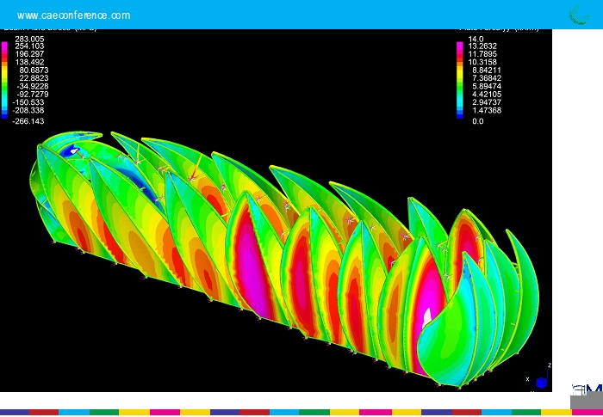Image resolution: width=603 pixels, height=417 pixels.
Task: Click the white hotspot on the stress model
Action: [x=426, y=316]
